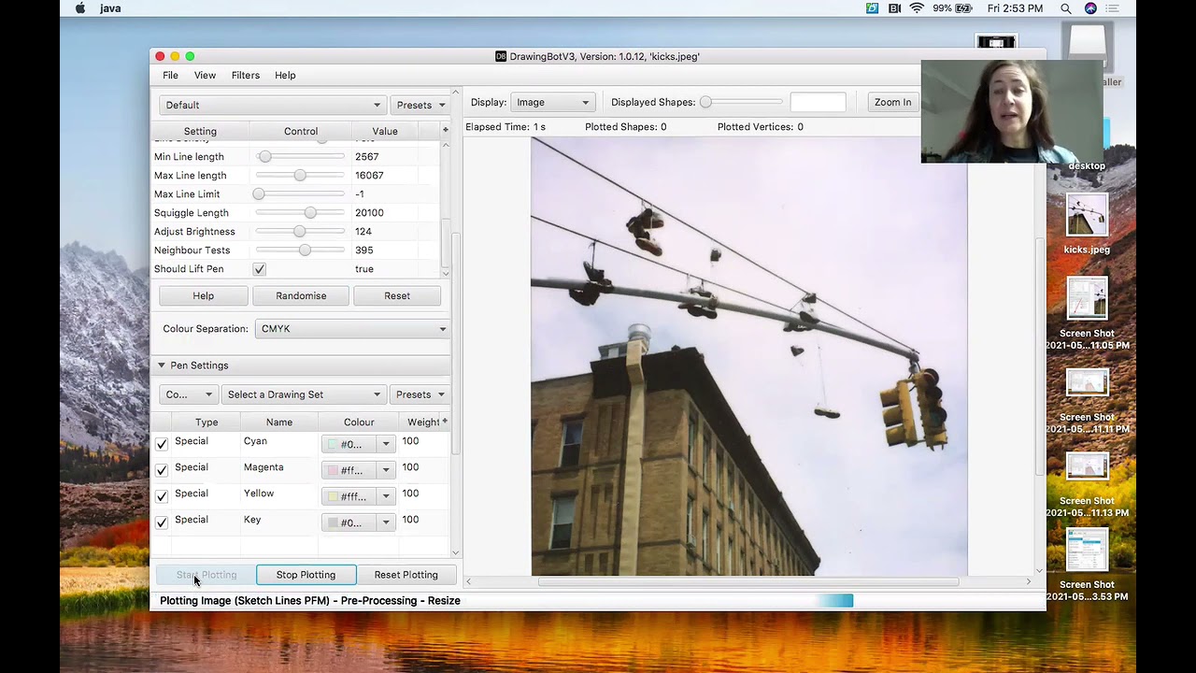The width and height of the screenshot is (1196, 673).
Task: Click the Displayed Shapes number field
Action: [819, 102]
